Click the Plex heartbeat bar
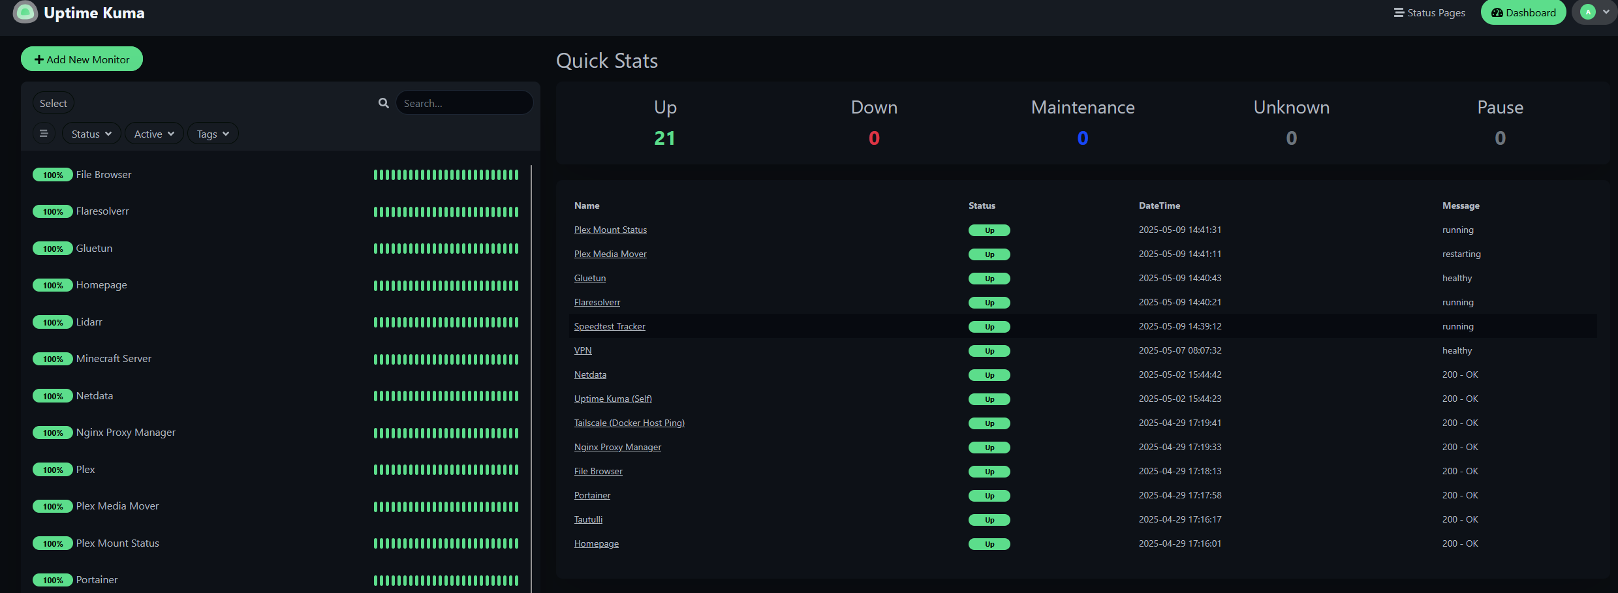The height and width of the screenshot is (593, 1618). click(x=446, y=470)
